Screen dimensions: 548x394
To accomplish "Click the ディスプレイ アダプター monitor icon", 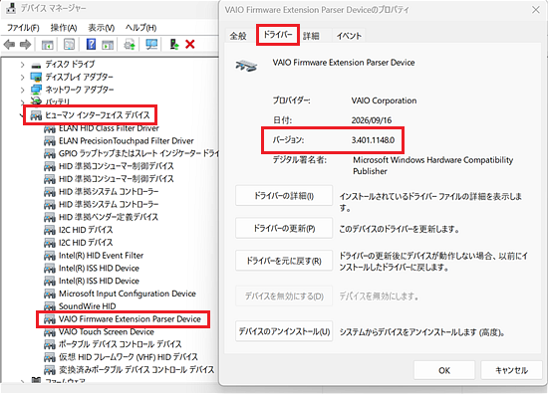I will pyautogui.click(x=36, y=77).
